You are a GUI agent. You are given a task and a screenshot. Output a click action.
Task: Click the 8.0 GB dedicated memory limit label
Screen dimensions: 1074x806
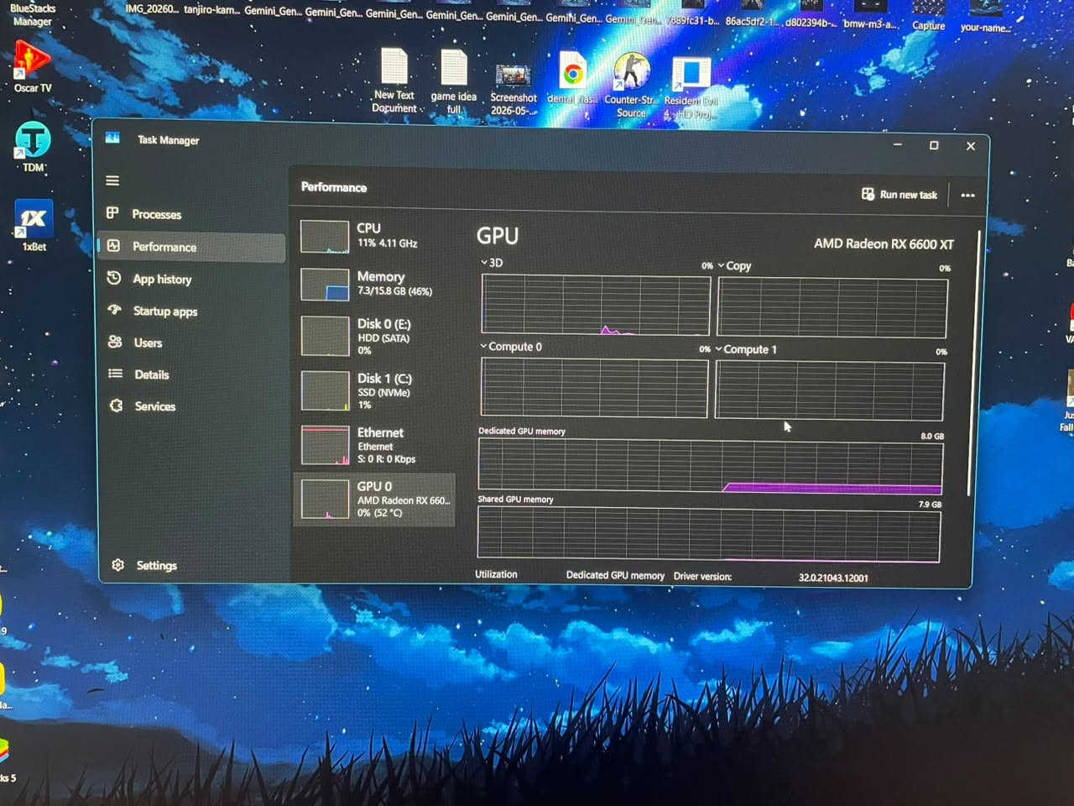point(932,436)
